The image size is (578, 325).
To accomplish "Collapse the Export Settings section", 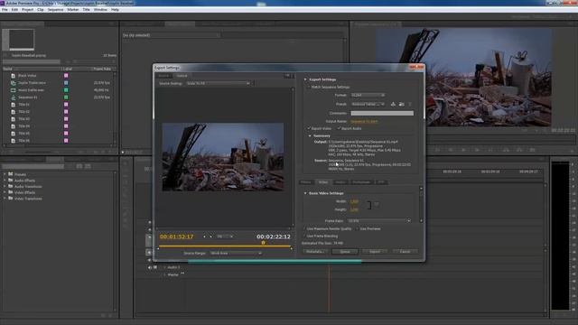I will click(x=305, y=79).
